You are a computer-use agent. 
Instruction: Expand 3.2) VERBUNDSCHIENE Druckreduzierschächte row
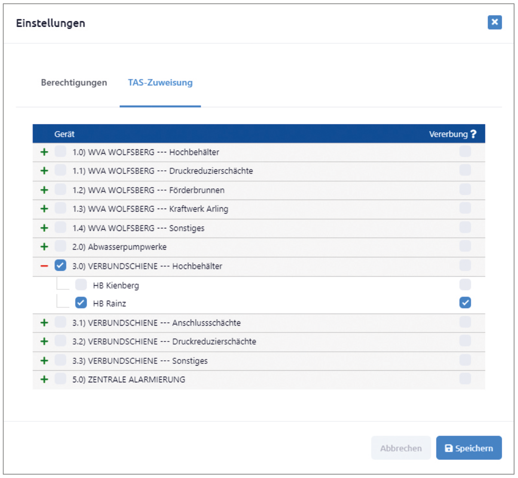(44, 342)
